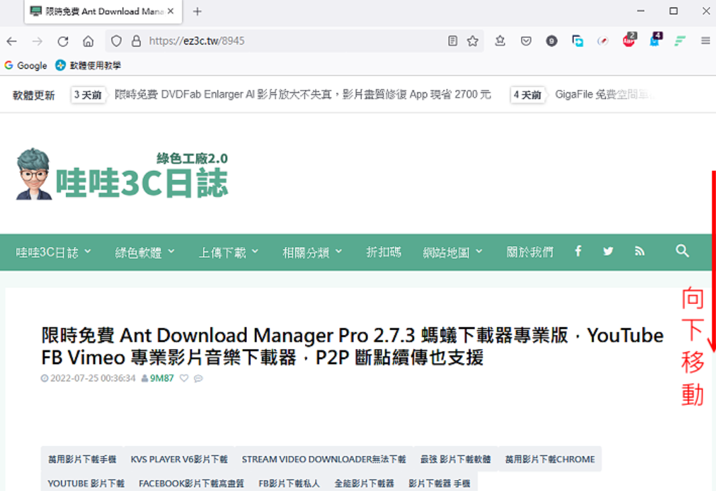The image size is (716, 491).
Task: Show tracking protection shield info
Action: point(116,41)
